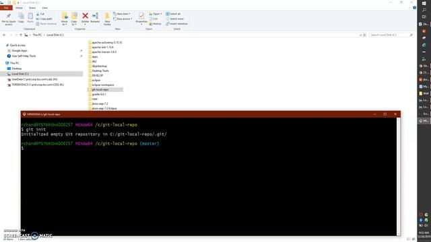Click the taskbar Search icon
Viewport: 431px width, 242px height.
(x=424, y=10)
